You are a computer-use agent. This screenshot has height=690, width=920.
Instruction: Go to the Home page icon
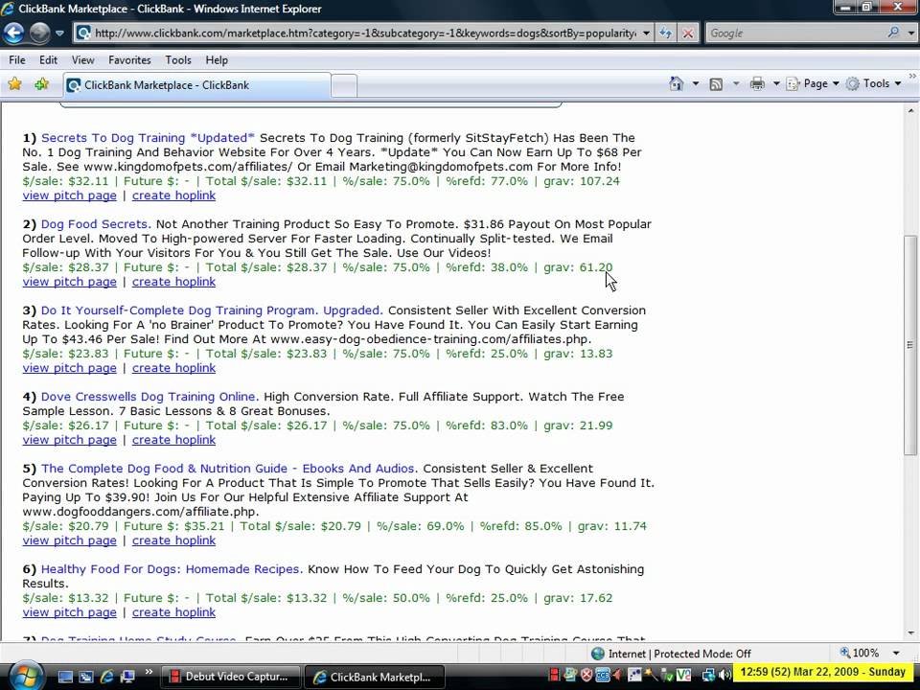point(677,84)
